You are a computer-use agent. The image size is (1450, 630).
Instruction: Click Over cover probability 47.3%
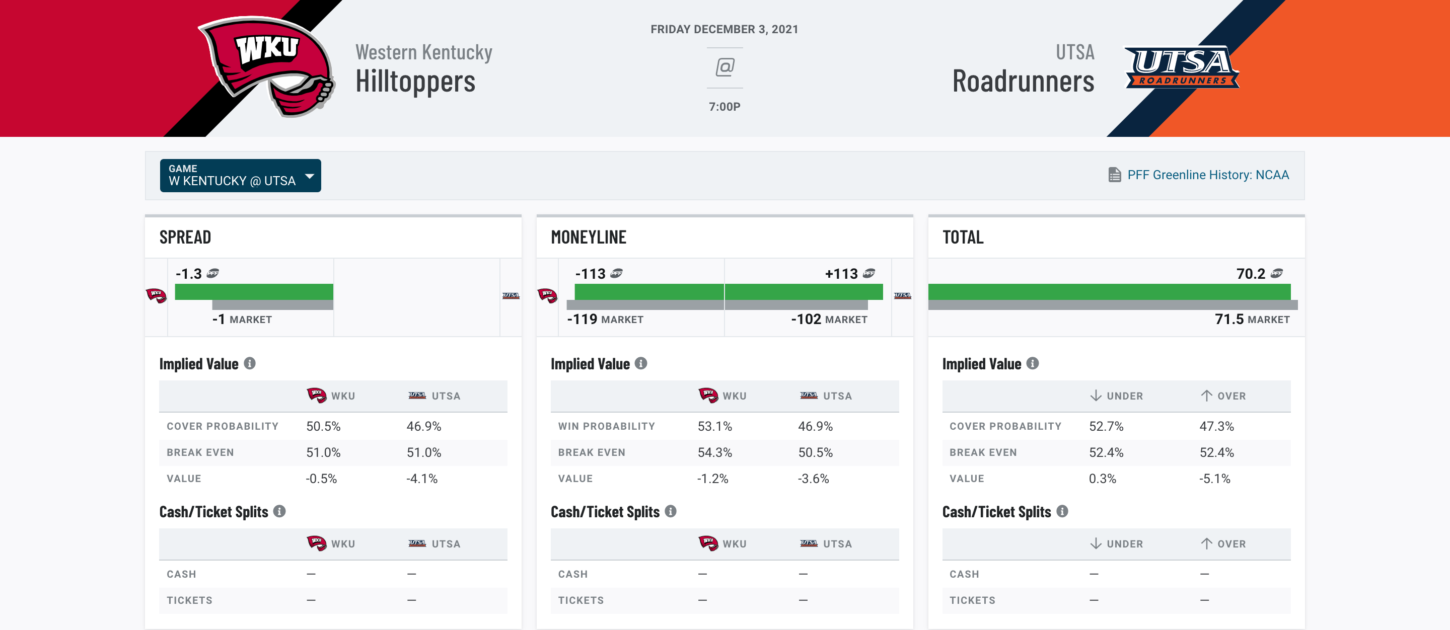1216,426
